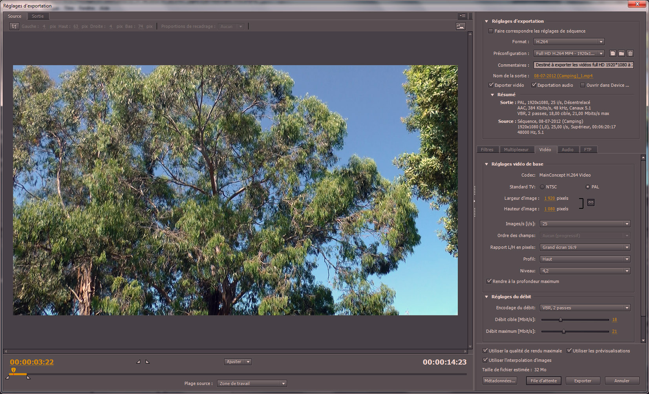
Task: Click the save preset floppy disk icon
Action: [613, 53]
